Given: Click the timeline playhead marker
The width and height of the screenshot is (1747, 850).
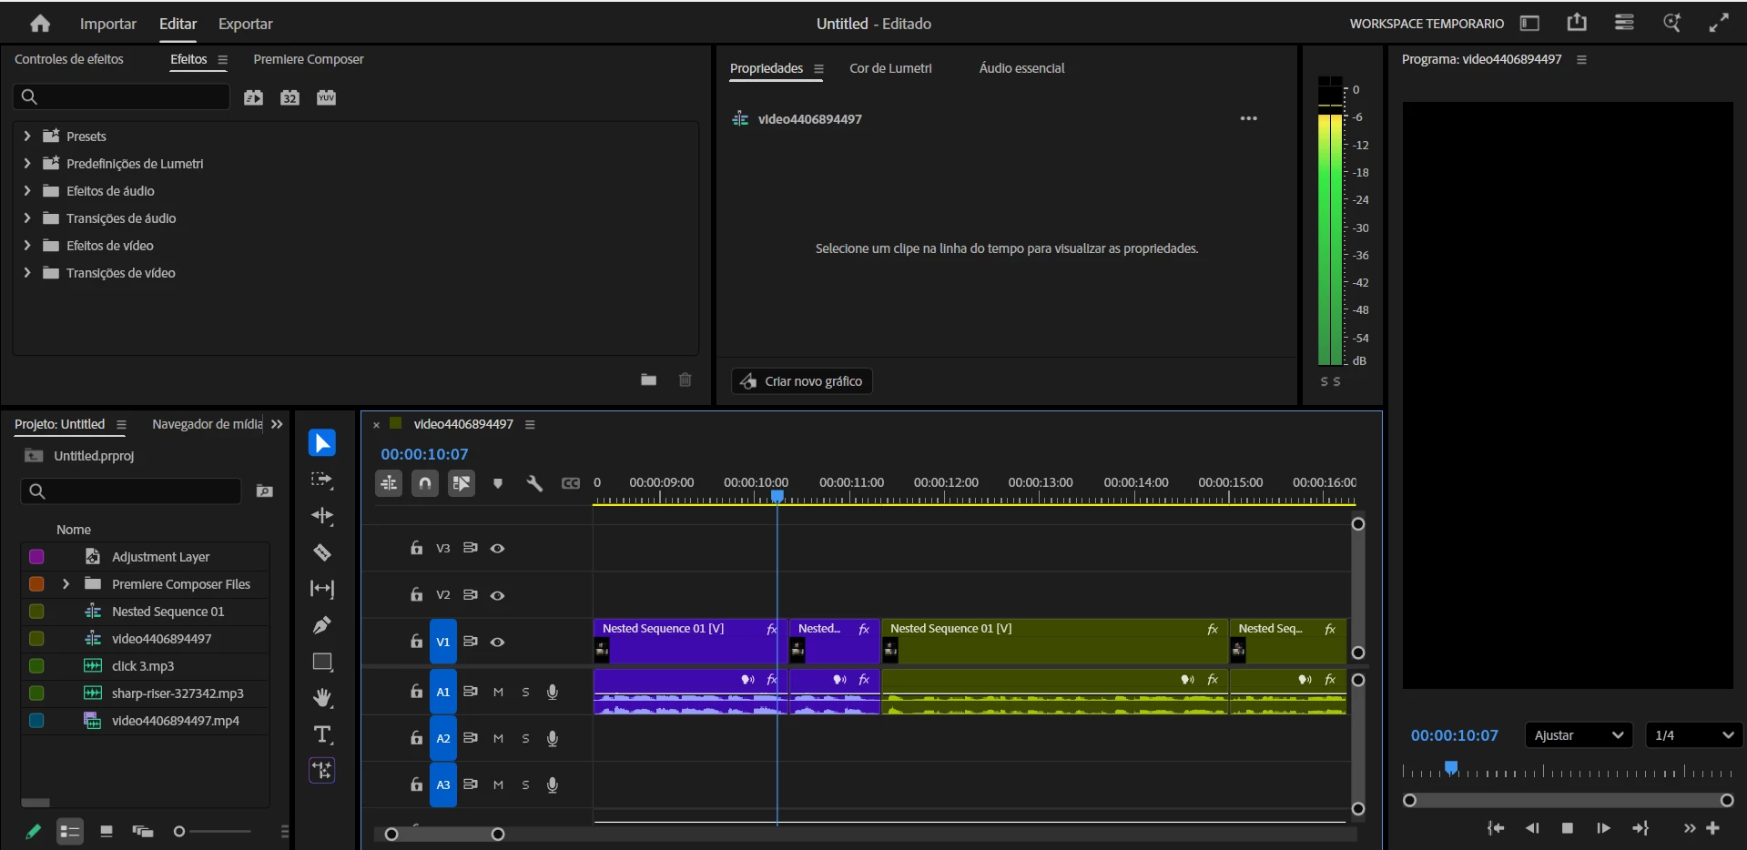Looking at the screenshot, I should [x=777, y=496].
